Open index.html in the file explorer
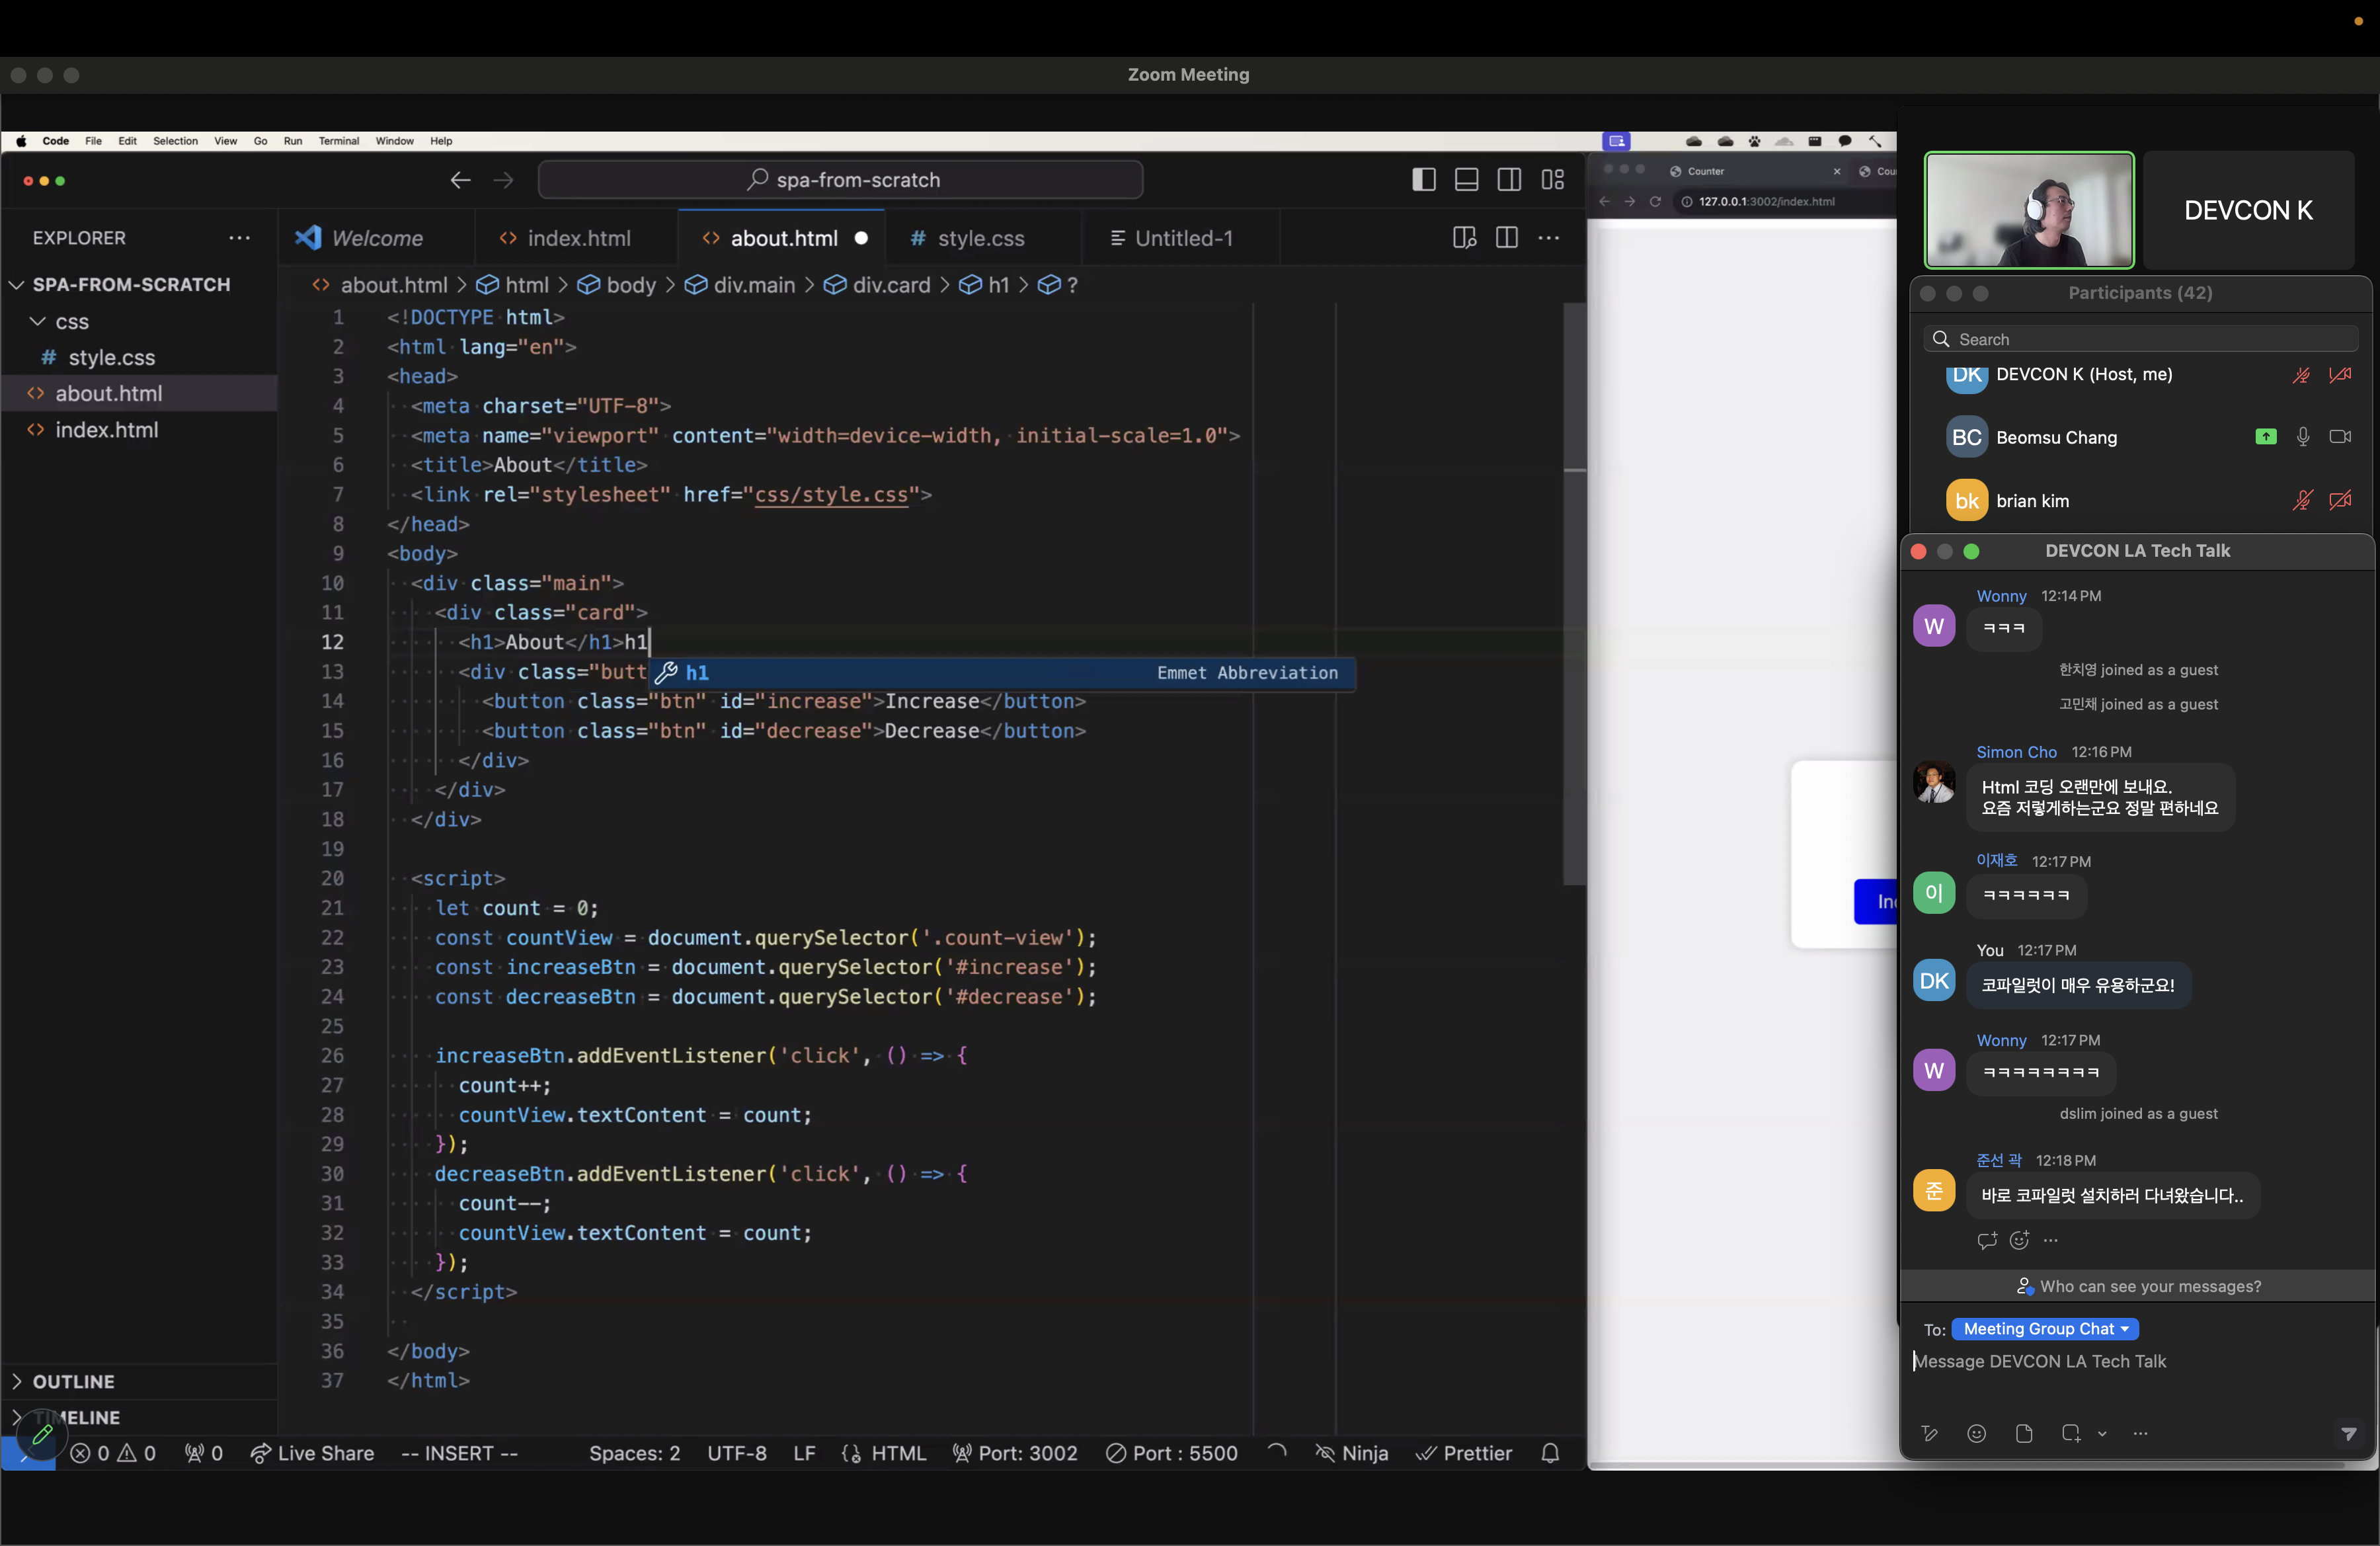2380x1546 pixels. 106,430
